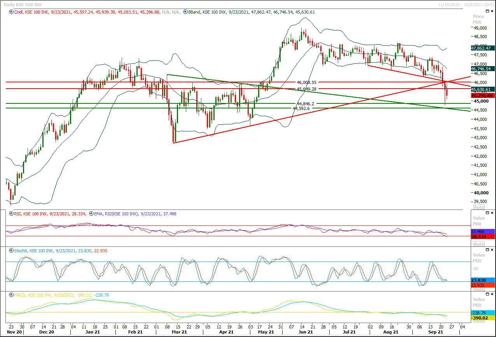Screen dimensions: 496x337
Task: Click the 22.935 stochastic value tag
Action: 482,285
